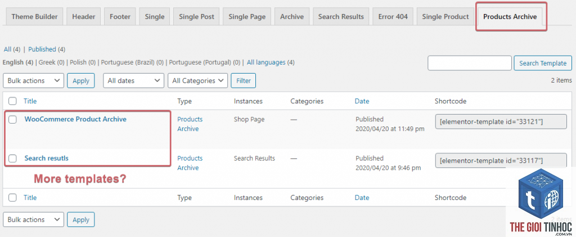Select shortcode field with id 33121
Image resolution: width=576 pixels, height=237 pixels.
[x=501, y=121]
